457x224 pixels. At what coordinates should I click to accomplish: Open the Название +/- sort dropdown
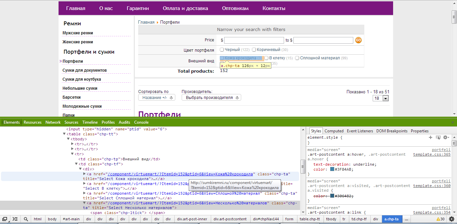(157, 98)
